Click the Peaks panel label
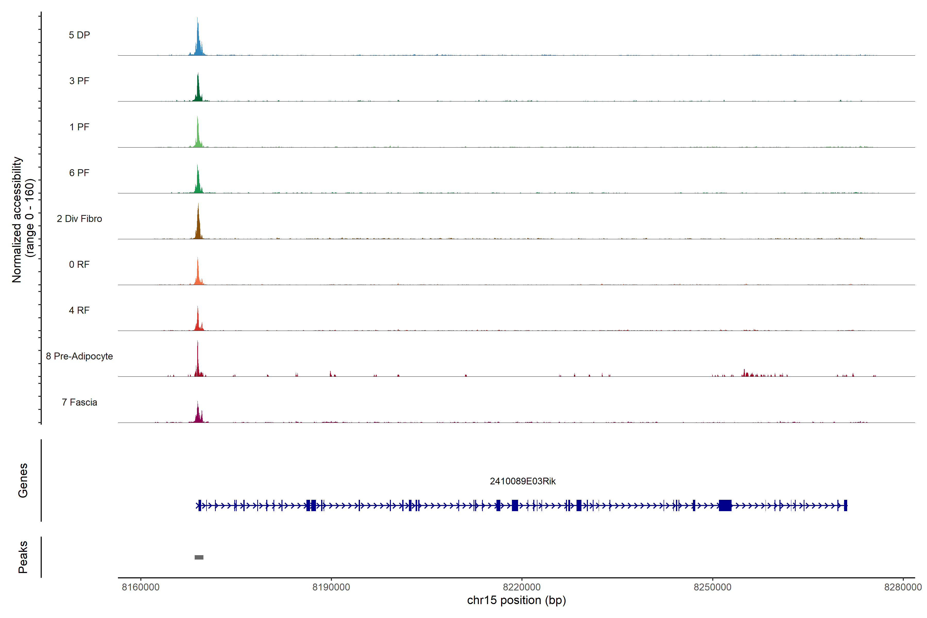Screen dimensions: 927x618 click(x=23, y=557)
